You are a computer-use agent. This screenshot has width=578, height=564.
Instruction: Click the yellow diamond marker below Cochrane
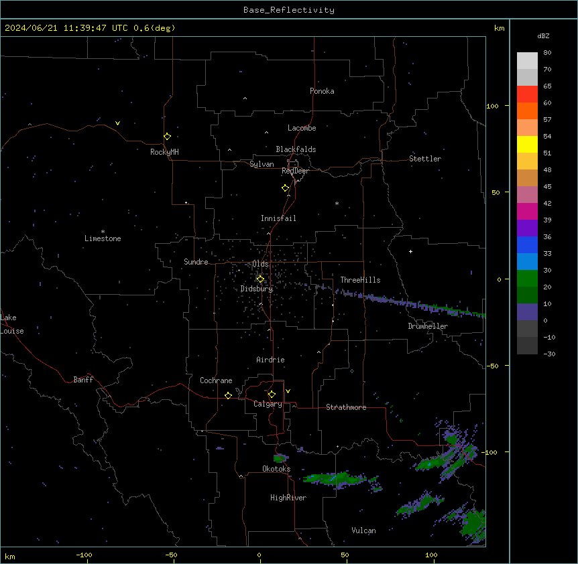click(x=228, y=395)
